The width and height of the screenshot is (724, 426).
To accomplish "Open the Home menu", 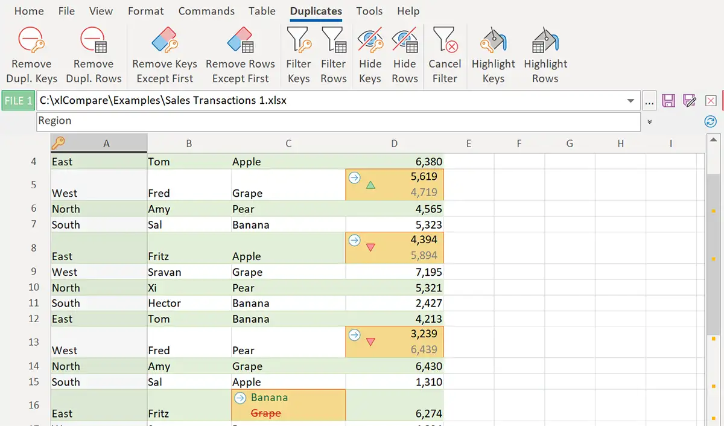I will [29, 11].
